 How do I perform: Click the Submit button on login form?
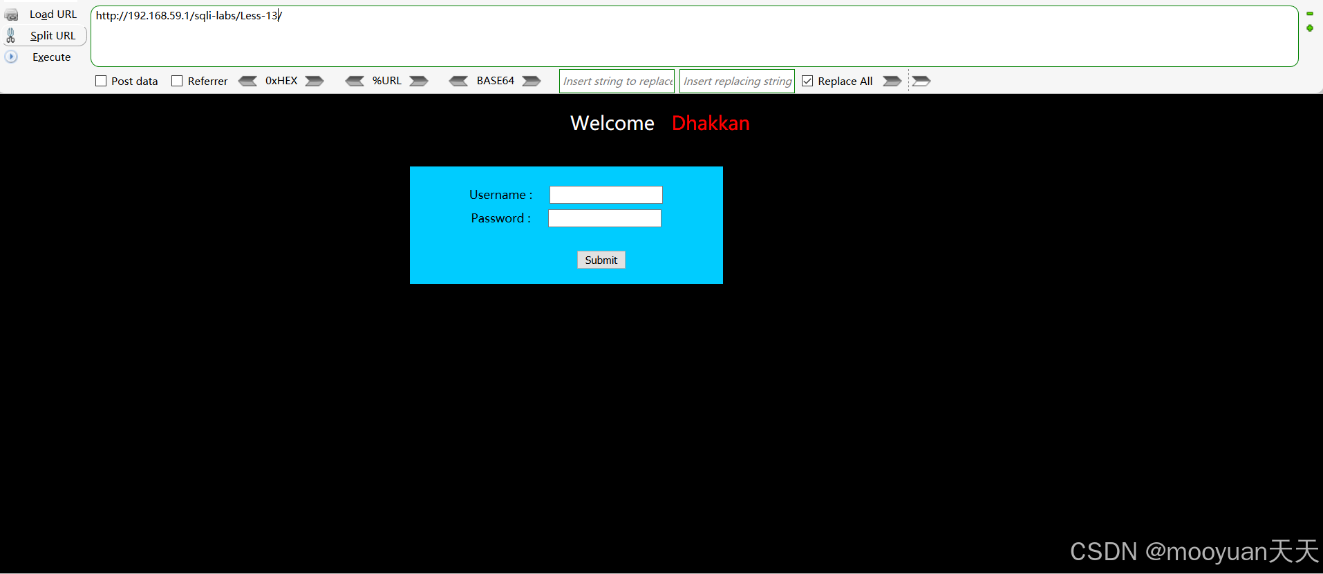coord(601,260)
